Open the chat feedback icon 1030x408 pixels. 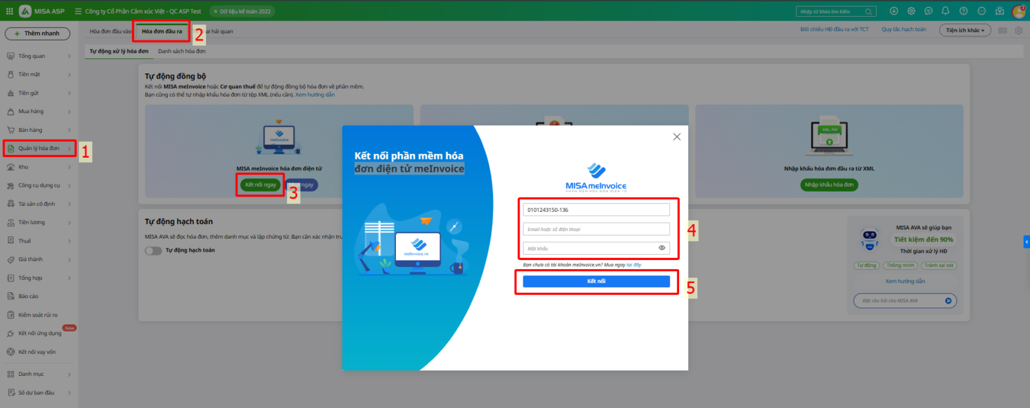[x=928, y=11]
